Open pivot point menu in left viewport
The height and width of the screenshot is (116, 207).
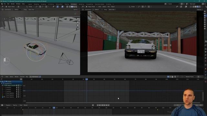click(37, 6)
